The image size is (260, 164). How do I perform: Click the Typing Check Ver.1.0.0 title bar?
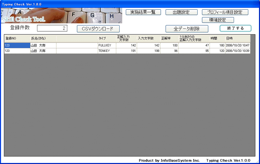tap(130, 4)
